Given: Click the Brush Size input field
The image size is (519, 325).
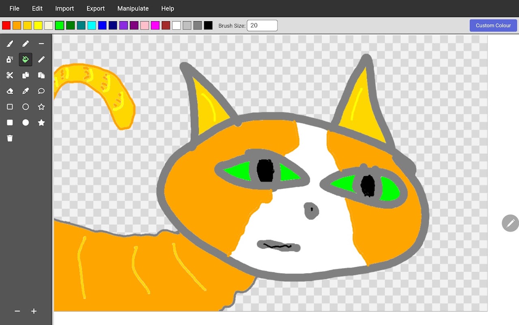Looking at the screenshot, I should click(x=262, y=26).
